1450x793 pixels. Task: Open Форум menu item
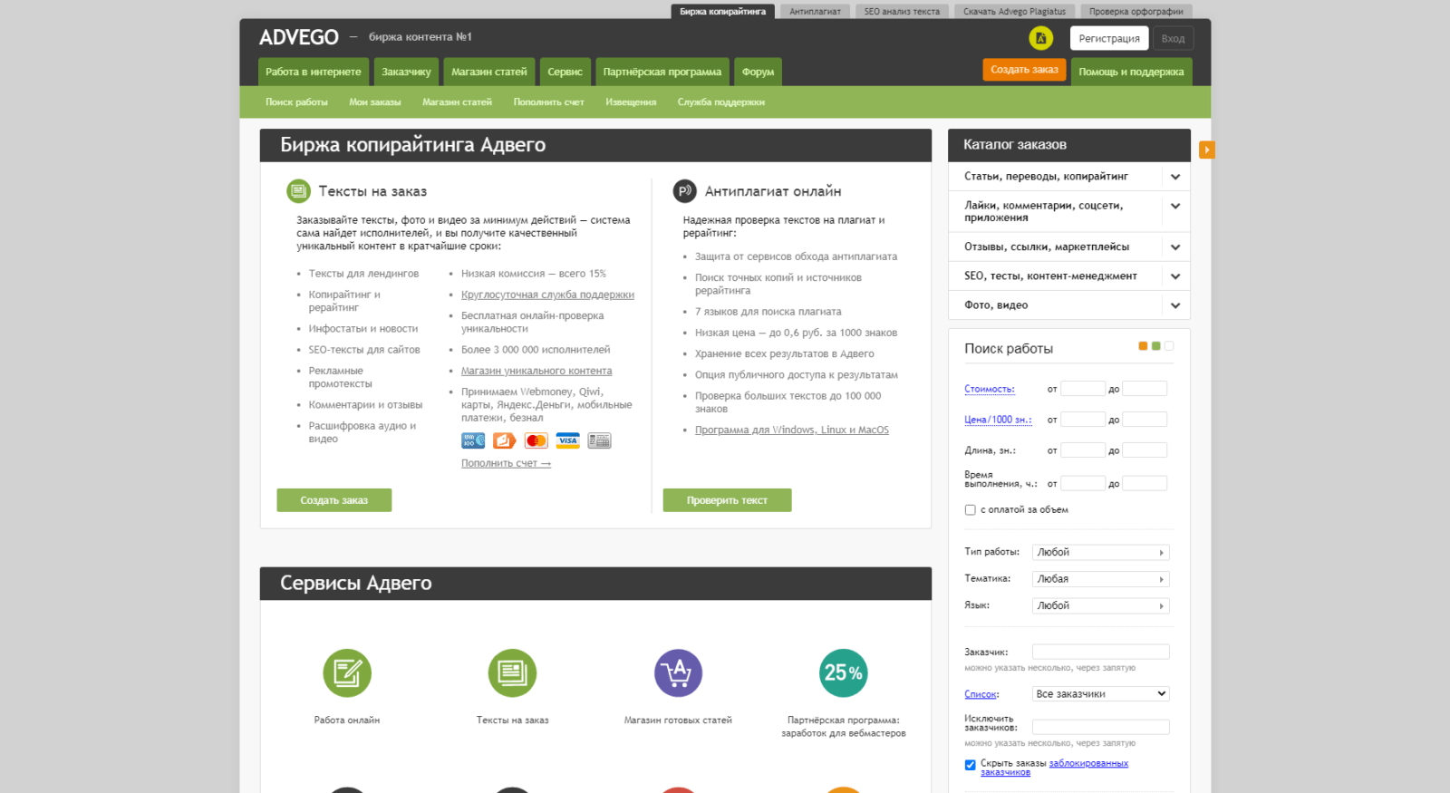(758, 72)
